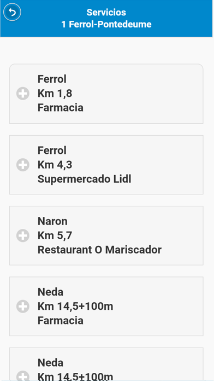Open the Naron Km 5,7 restaurant card
214x381 pixels.
pyautogui.click(x=106, y=235)
